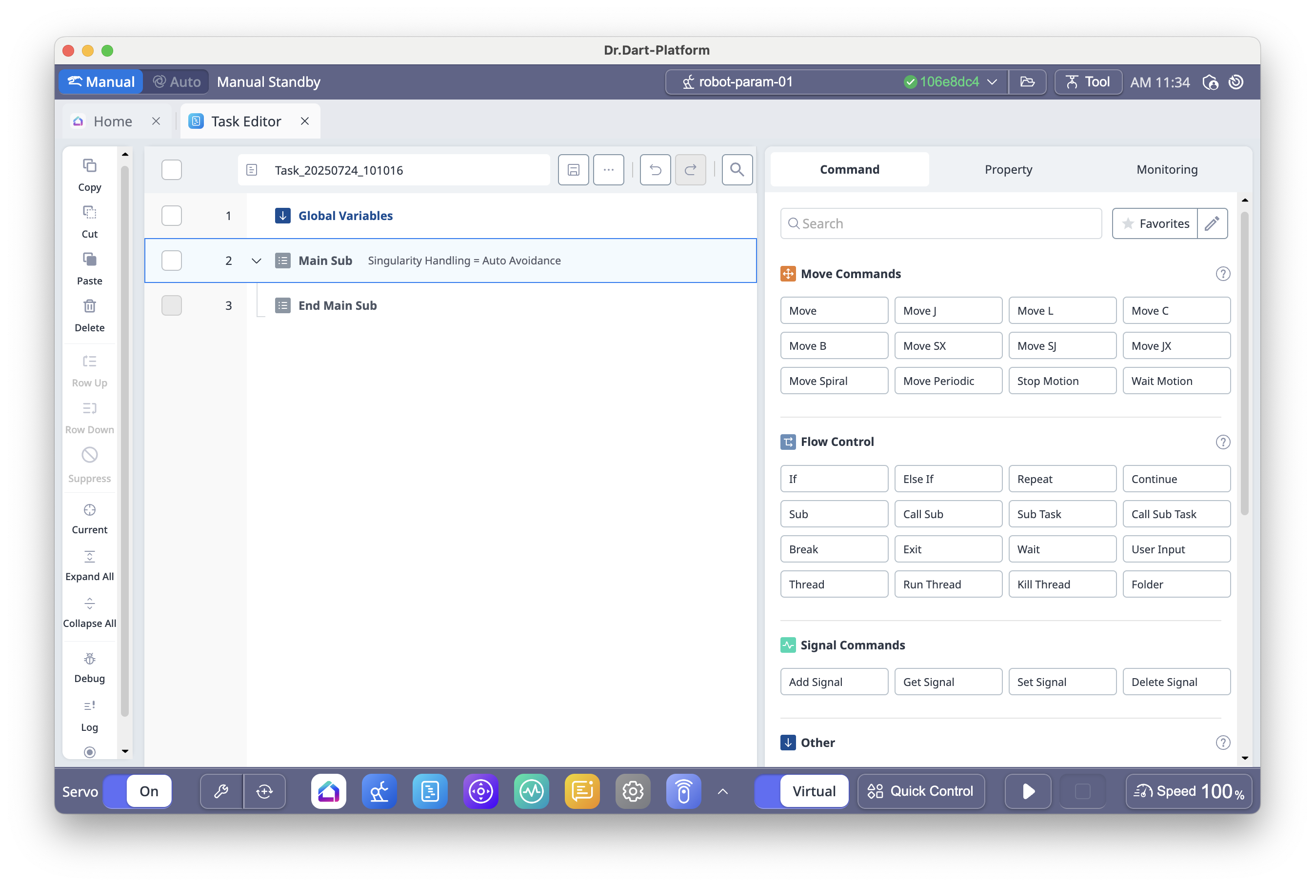Click the pencil edit favorites icon
The width and height of the screenshot is (1315, 886).
(x=1212, y=224)
